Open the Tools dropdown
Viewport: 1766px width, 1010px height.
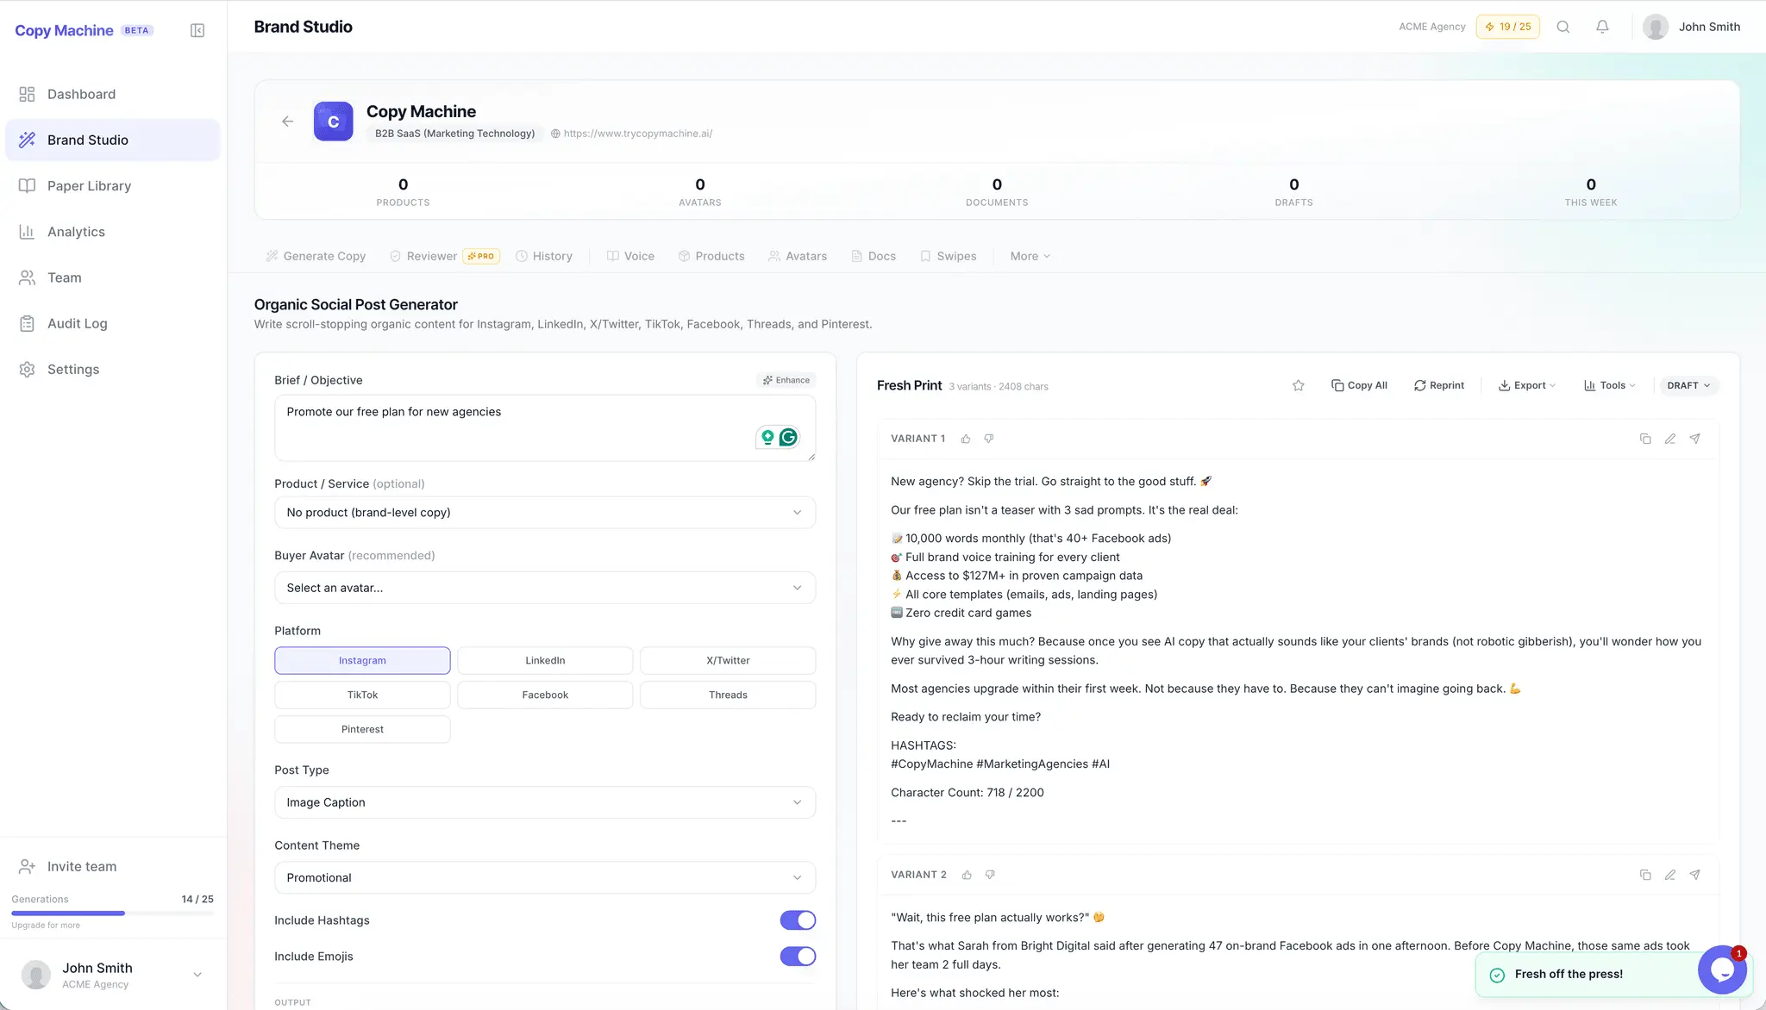(1609, 385)
